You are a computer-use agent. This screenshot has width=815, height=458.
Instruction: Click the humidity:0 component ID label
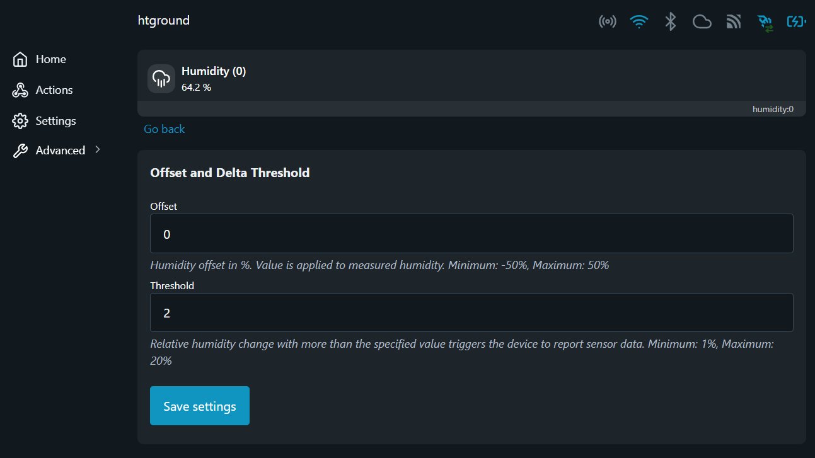(x=773, y=109)
